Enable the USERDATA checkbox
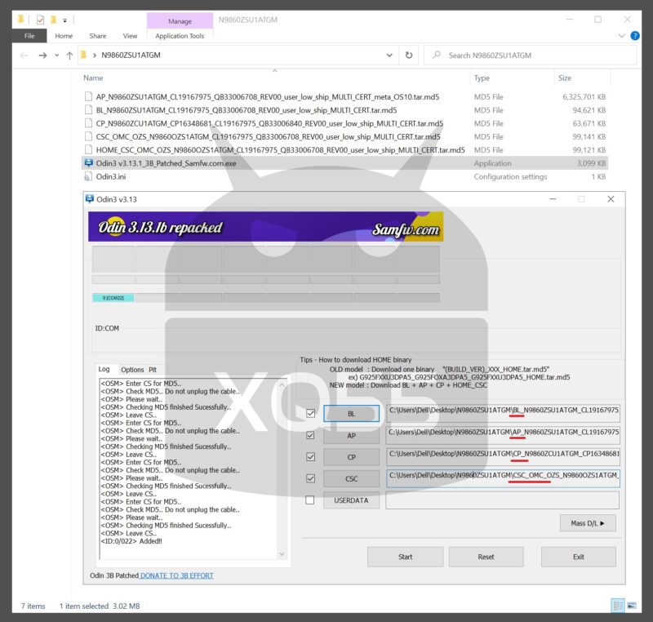The image size is (653, 622). (x=310, y=500)
